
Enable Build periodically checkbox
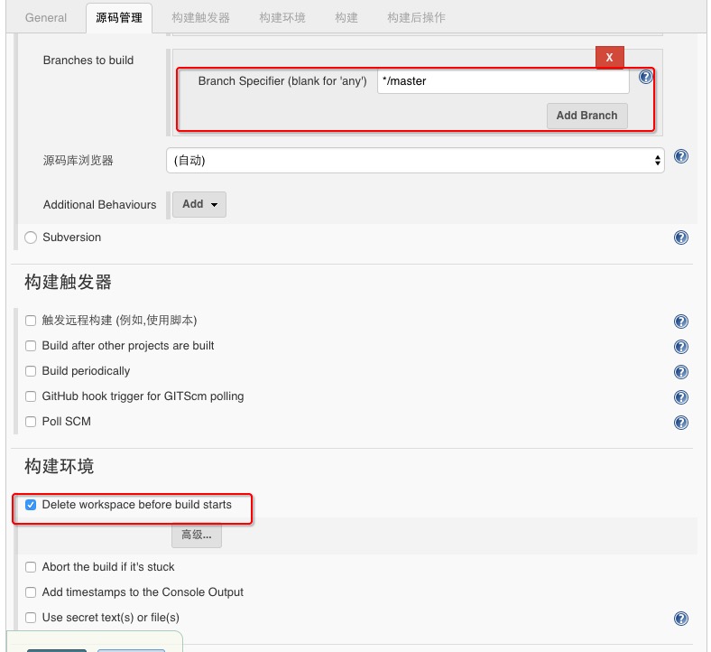31,371
